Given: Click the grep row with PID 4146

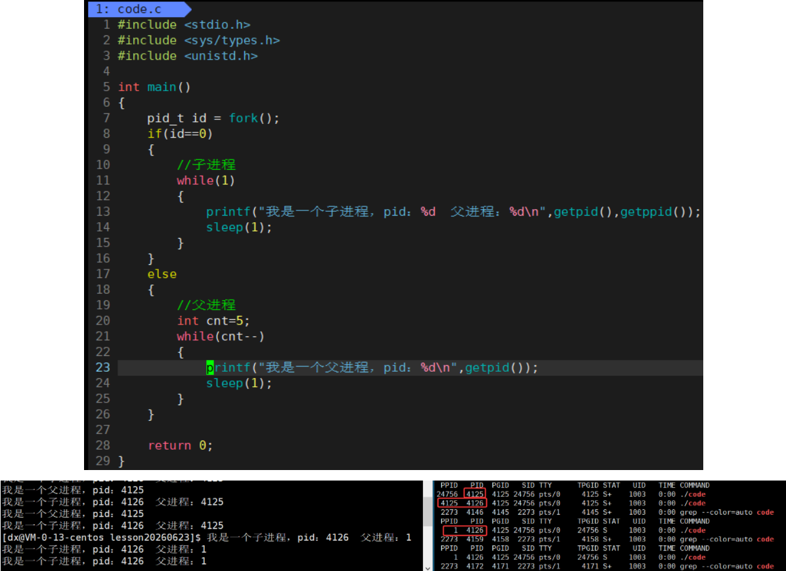Looking at the screenshot, I should coord(607,512).
